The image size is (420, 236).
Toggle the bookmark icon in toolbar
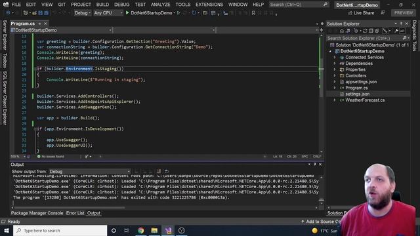pyautogui.click(x=253, y=13)
